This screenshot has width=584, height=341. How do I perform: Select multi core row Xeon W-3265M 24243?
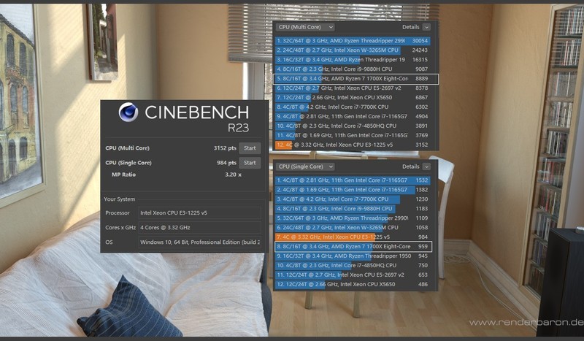353,50
